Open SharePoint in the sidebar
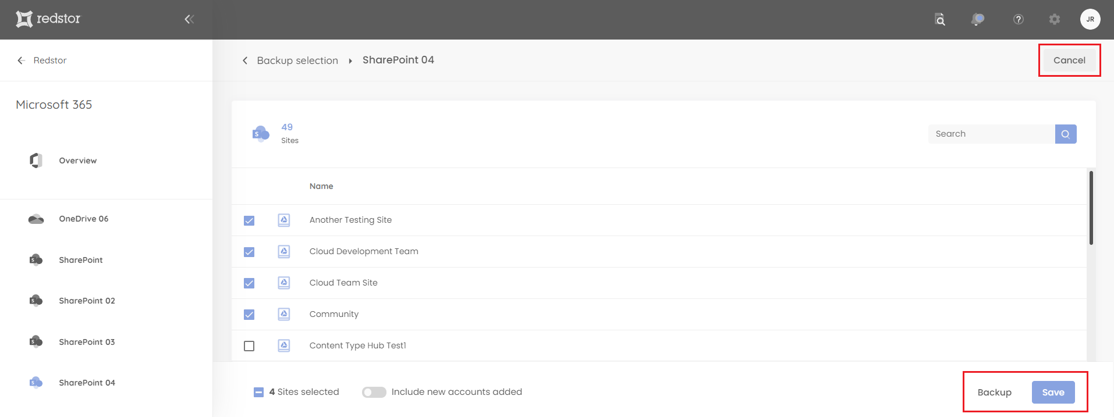Image resolution: width=1114 pixels, height=417 pixels. (x=81, y=260)
